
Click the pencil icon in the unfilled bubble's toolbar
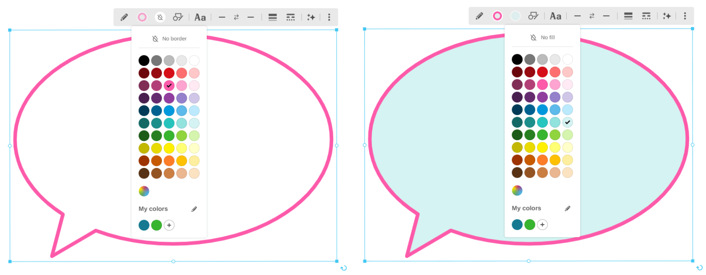tap(124, 17)
